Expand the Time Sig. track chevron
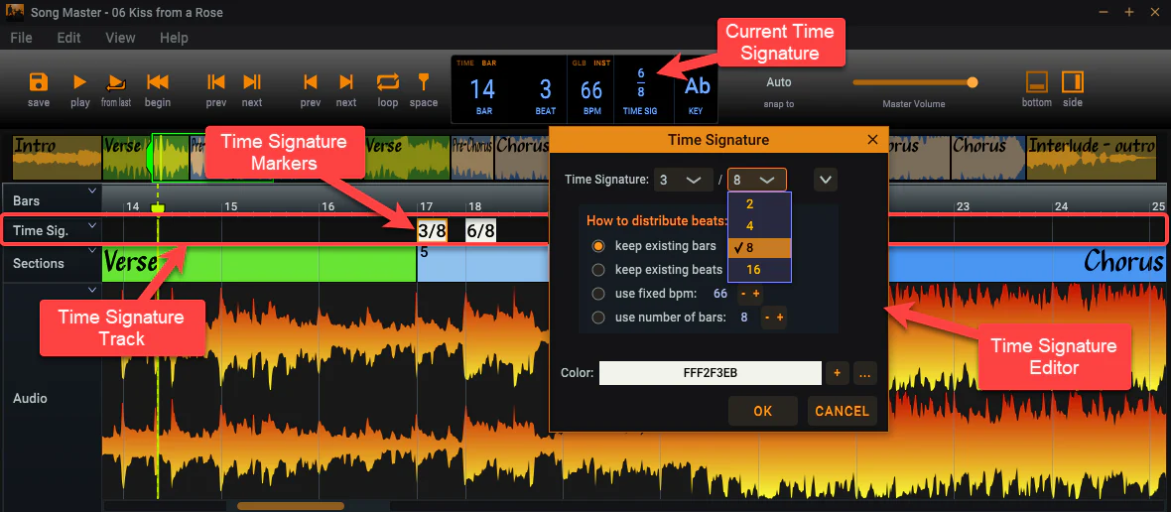This screenshot has height=512, width=1171. [x=92, y=224]
